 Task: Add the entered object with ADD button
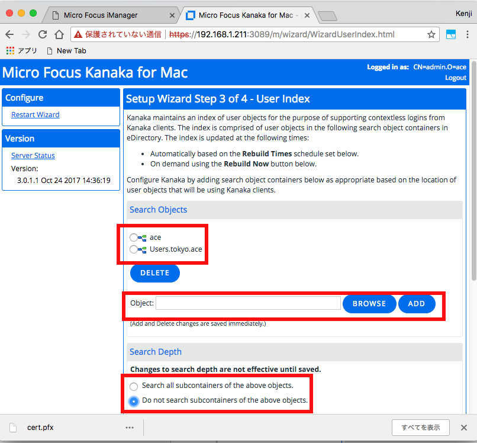point(417,304)
